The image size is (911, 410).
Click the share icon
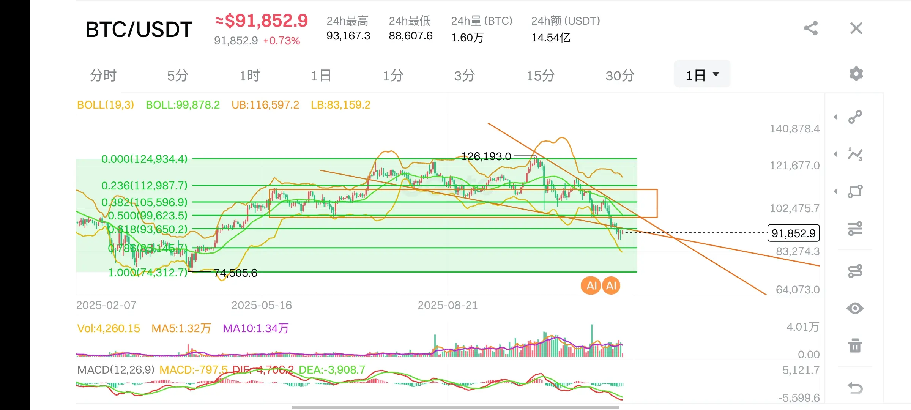point(811,28)
